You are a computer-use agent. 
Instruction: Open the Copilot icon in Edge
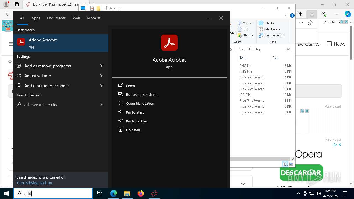[348, 14]
